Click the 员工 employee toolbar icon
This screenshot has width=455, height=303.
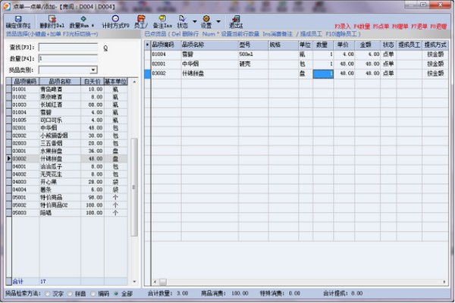[x=140, y=18]
